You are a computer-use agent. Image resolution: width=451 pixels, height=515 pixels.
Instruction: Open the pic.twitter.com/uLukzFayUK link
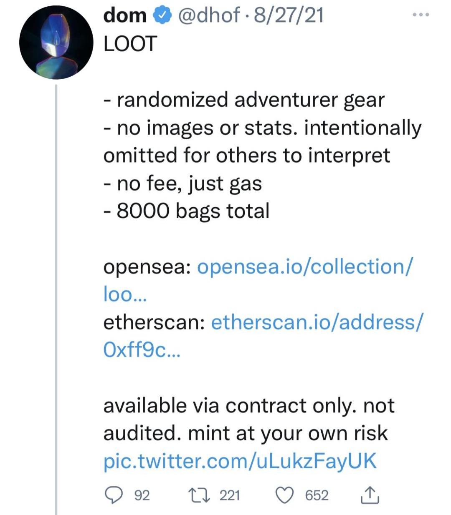(x=240, y=461)
